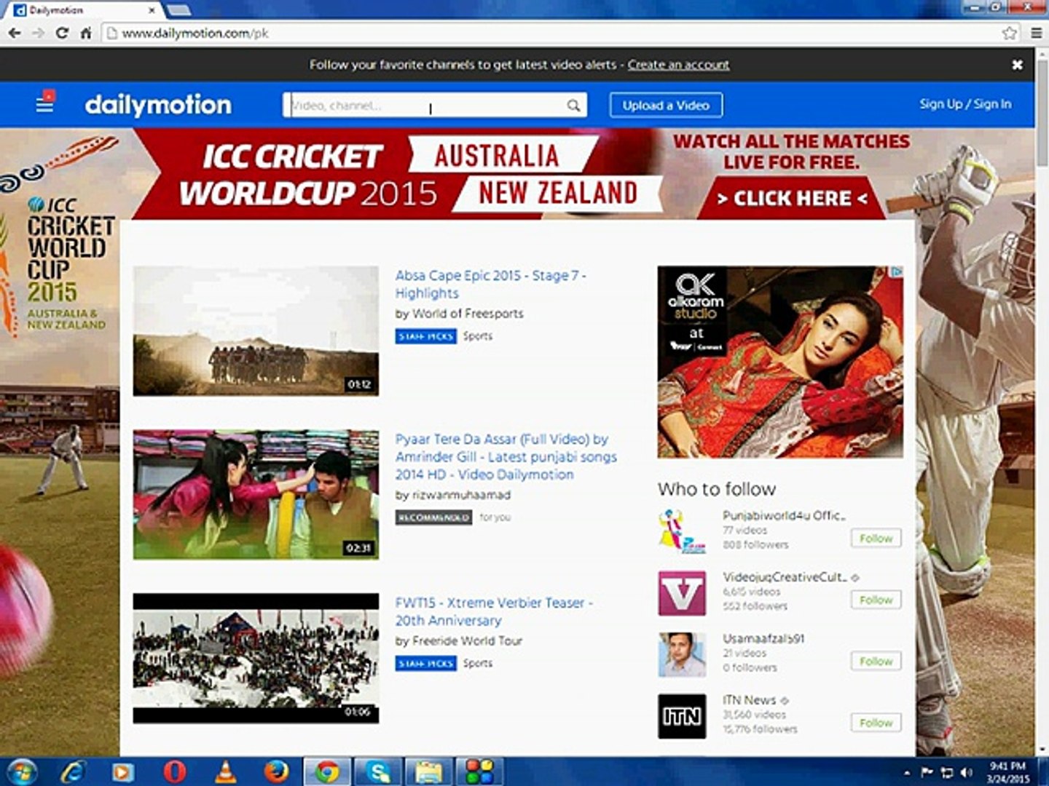Open the FWT15 Xtreme Verbier Teaser title
This screenshot has width=1049, height=786.
click(494, 611)
